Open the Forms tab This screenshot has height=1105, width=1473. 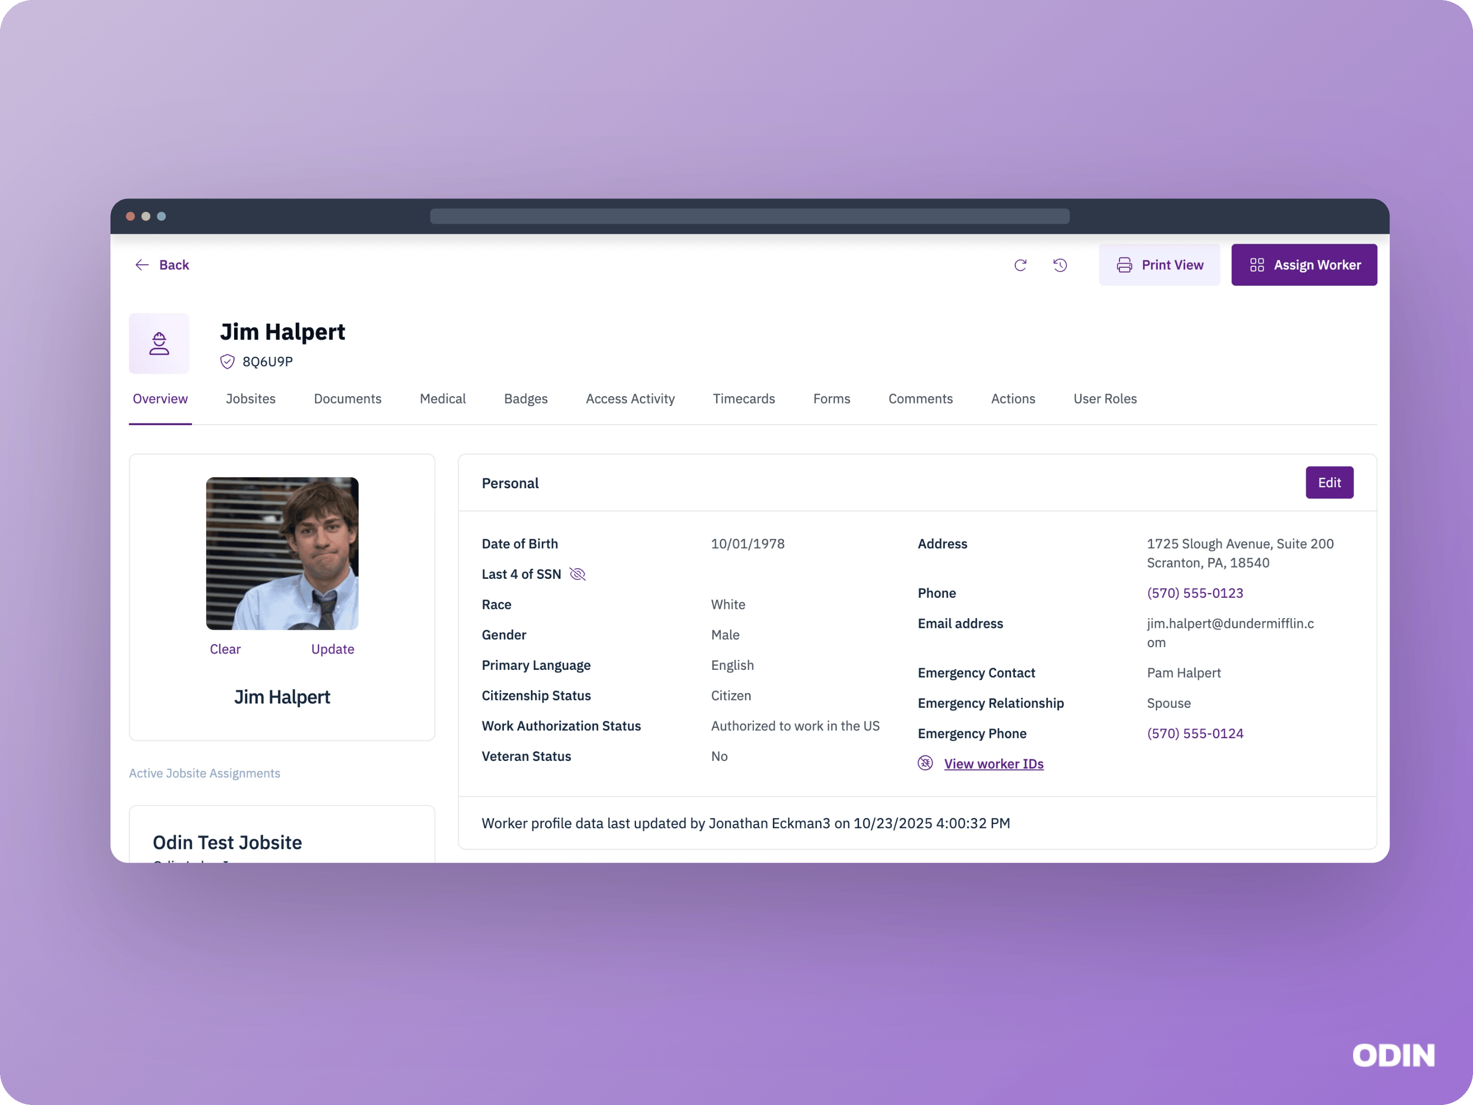(x=832, y=399)
